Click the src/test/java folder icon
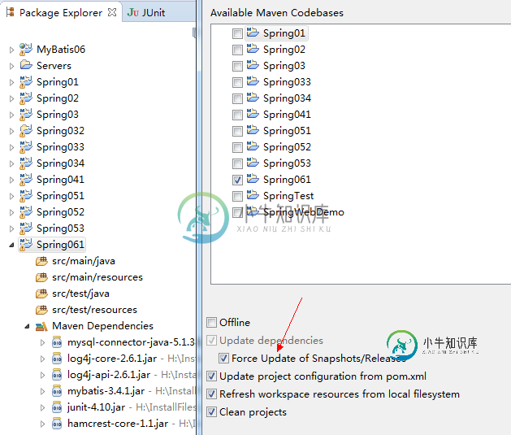This screenshot has width=511, height=435. [41, 294]
